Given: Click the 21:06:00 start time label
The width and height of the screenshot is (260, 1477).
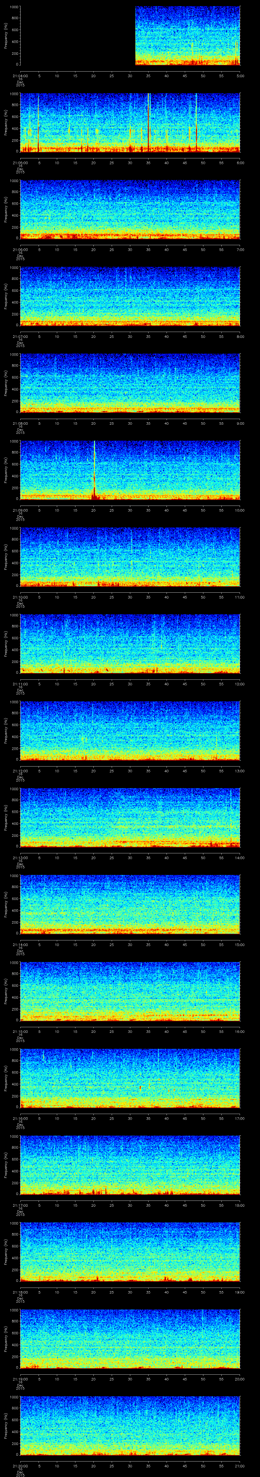Looking at the screenshot, I should pyautogui.click(x=20, y=250).
